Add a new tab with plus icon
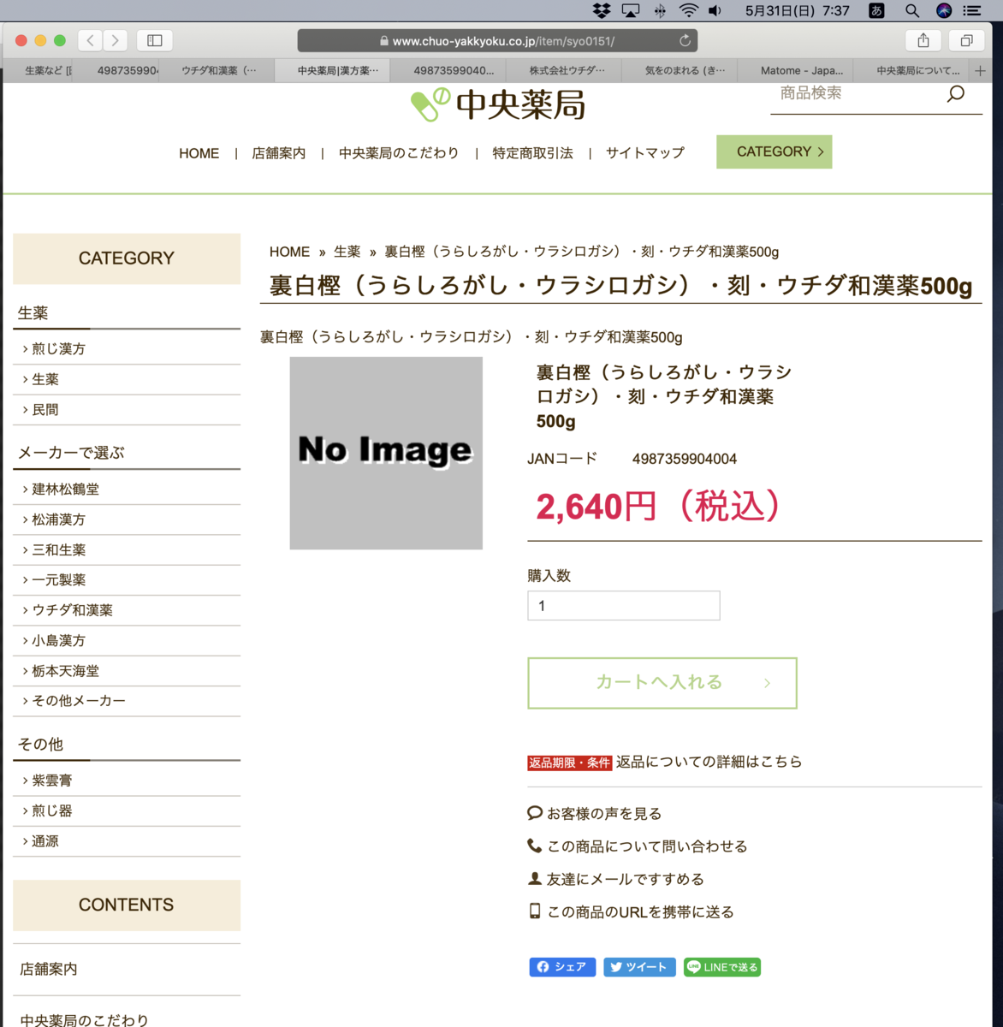 [x=981, y=71]
